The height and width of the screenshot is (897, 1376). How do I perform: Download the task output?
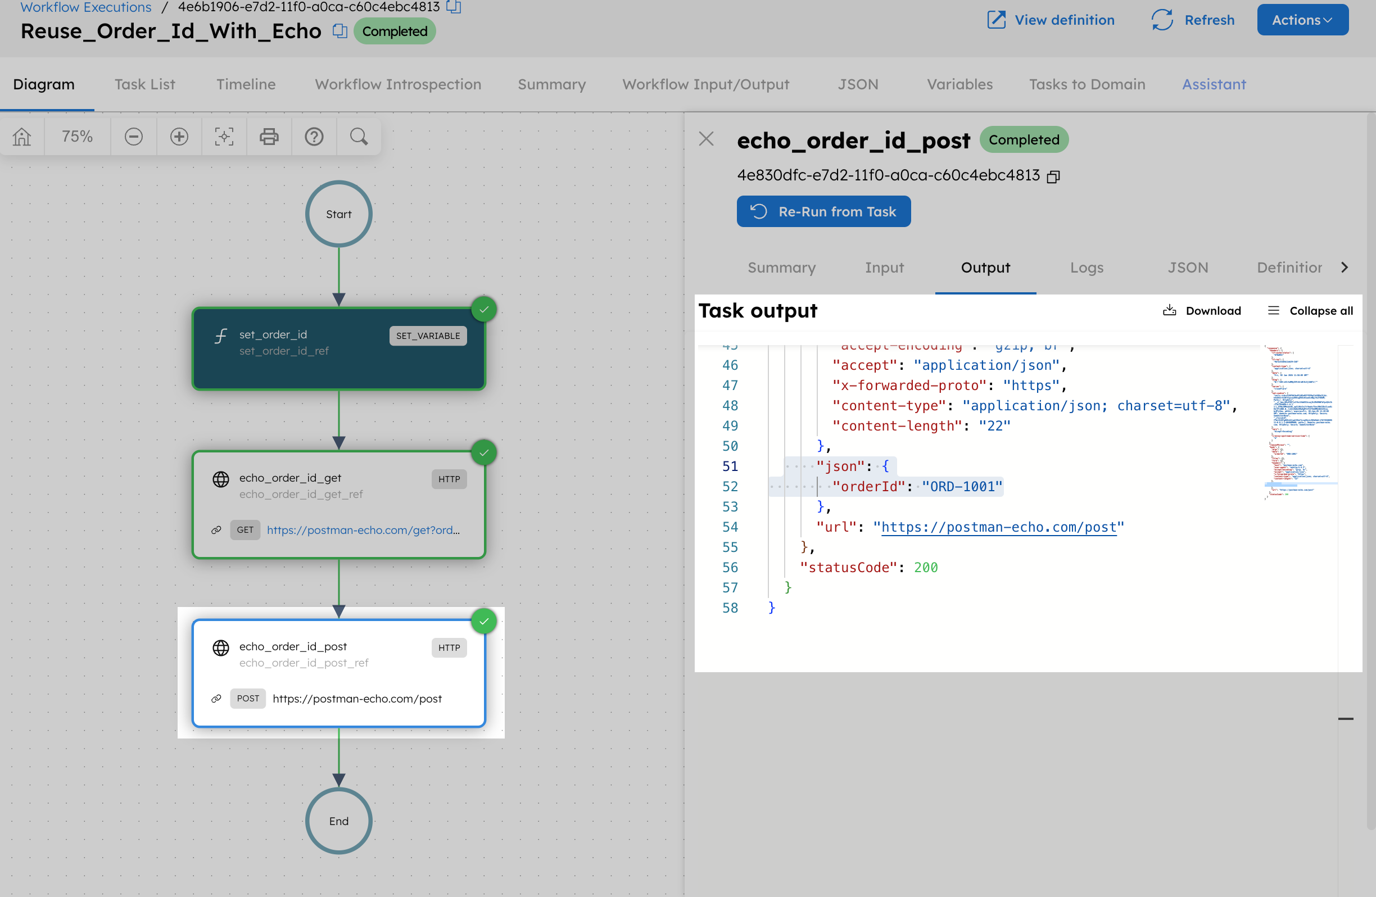pos(1202,310)
